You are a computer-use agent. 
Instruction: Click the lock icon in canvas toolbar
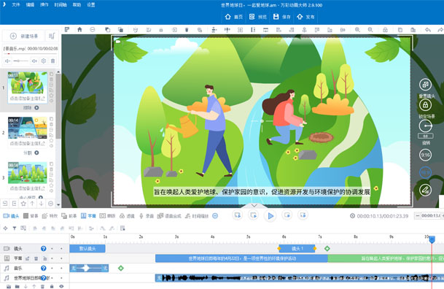coord(386,30)
